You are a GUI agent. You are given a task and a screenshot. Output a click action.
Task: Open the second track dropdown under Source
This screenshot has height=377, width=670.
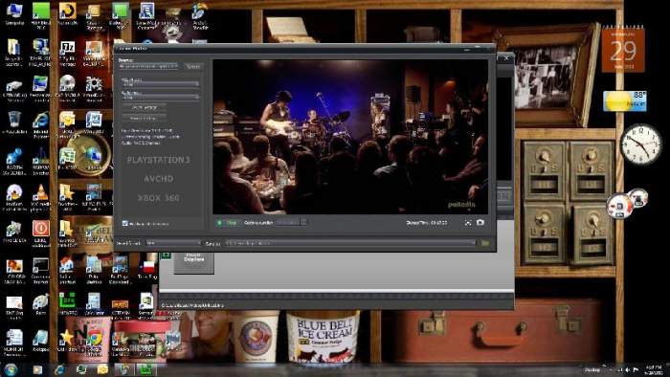(x=160, y=98)
